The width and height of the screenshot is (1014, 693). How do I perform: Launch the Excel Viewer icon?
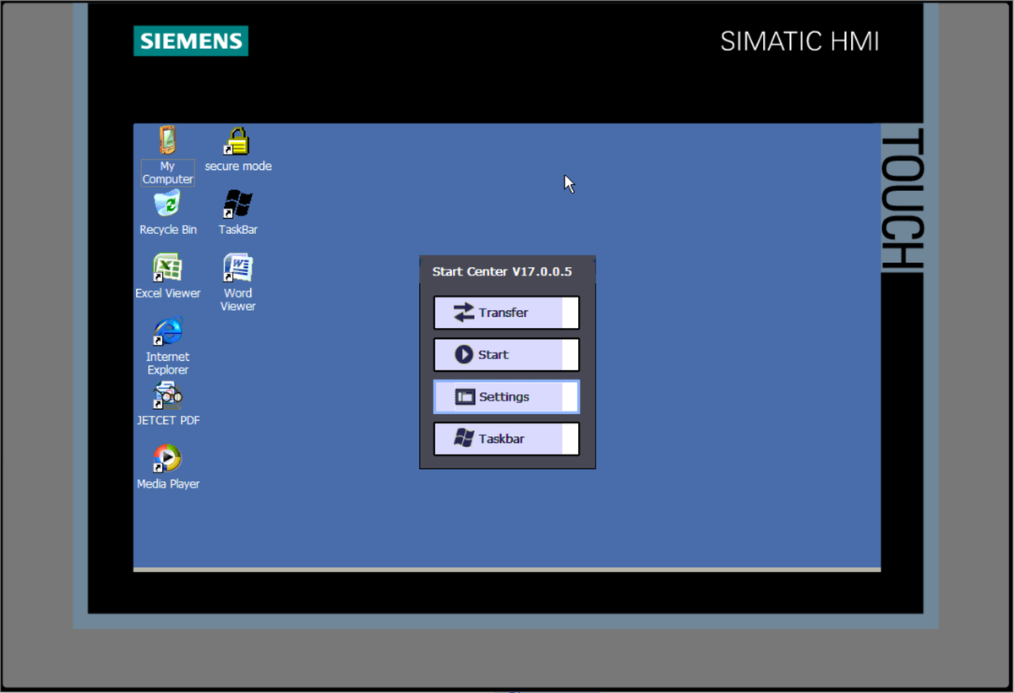167,268
